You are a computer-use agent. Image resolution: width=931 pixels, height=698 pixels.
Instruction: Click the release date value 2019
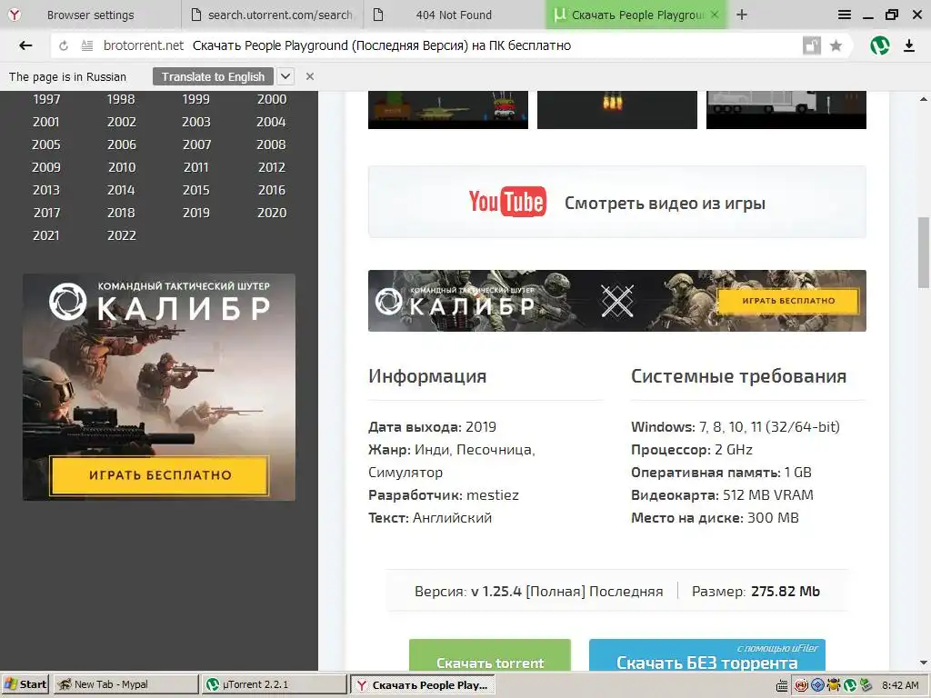(x=481, y=427)
